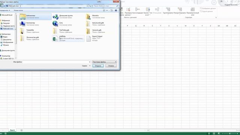Viewport: 240px width, 135px height.
Task: Open the Упорядочить dropdown in dialog
Action: point(5,10)
